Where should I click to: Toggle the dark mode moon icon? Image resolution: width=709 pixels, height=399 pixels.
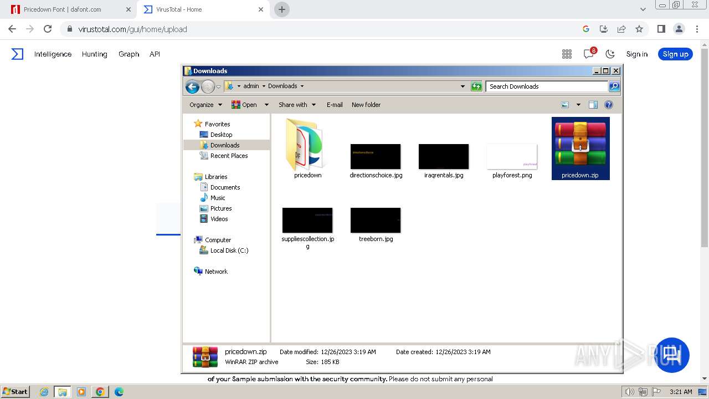pyautogui.click(x=610, y=54)
